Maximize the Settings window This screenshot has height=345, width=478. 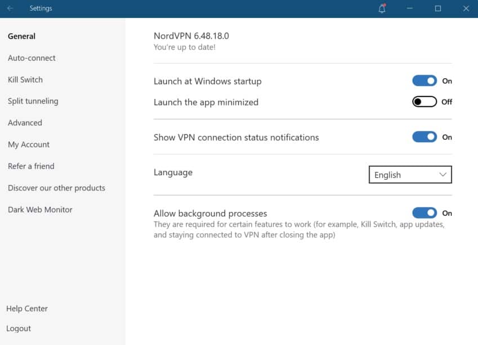click(438, 8)
